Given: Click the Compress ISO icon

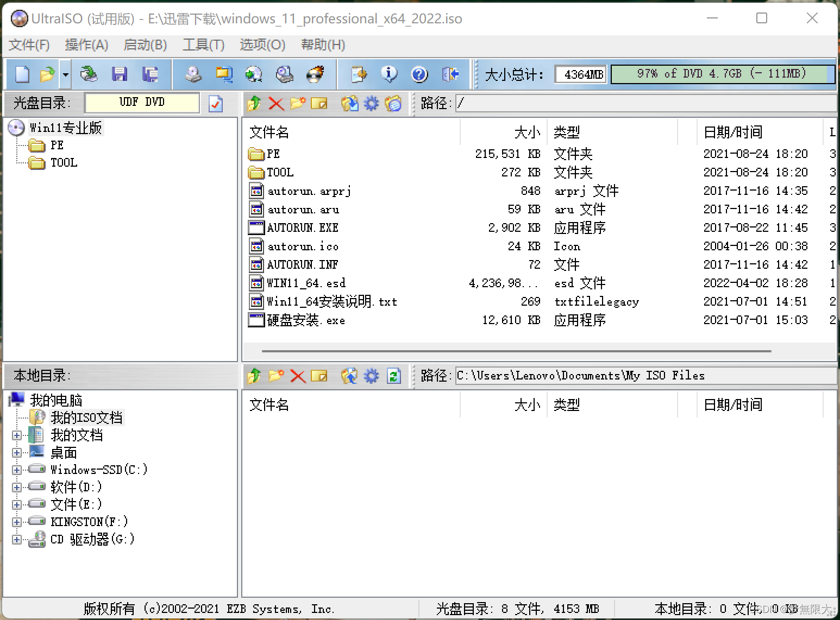Looking at the screenshot, I should 224,74.
